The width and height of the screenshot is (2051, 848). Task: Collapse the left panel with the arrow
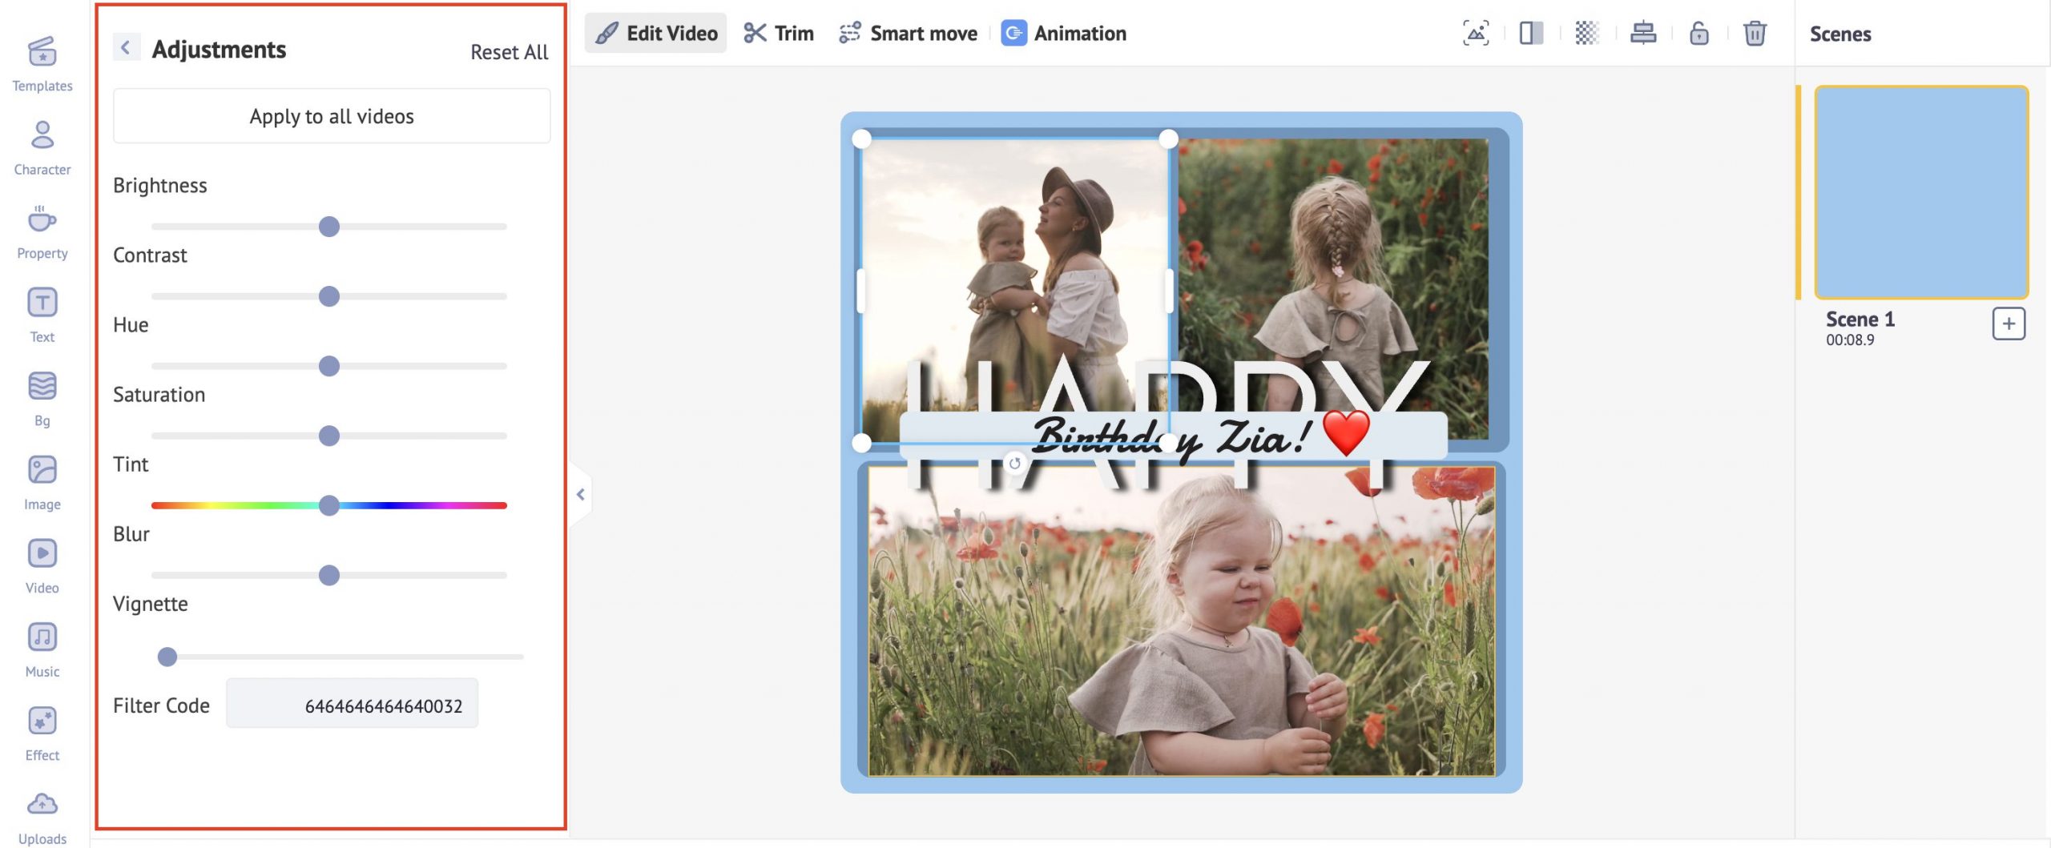point(581,495)
